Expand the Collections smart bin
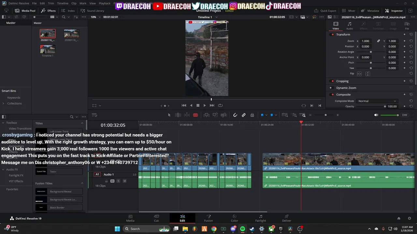The height and width of the screenshot is (234, 417). 3,103
